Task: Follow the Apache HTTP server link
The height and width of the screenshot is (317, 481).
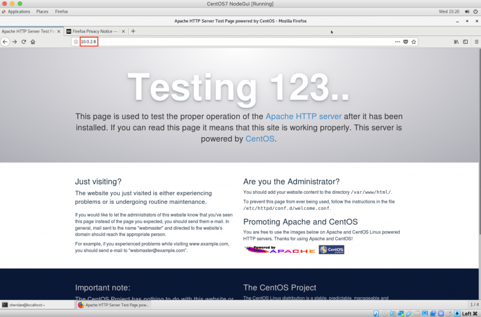Action: pos(304,117)
